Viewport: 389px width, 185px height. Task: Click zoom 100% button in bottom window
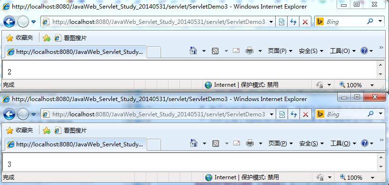(x=351, y=177)
